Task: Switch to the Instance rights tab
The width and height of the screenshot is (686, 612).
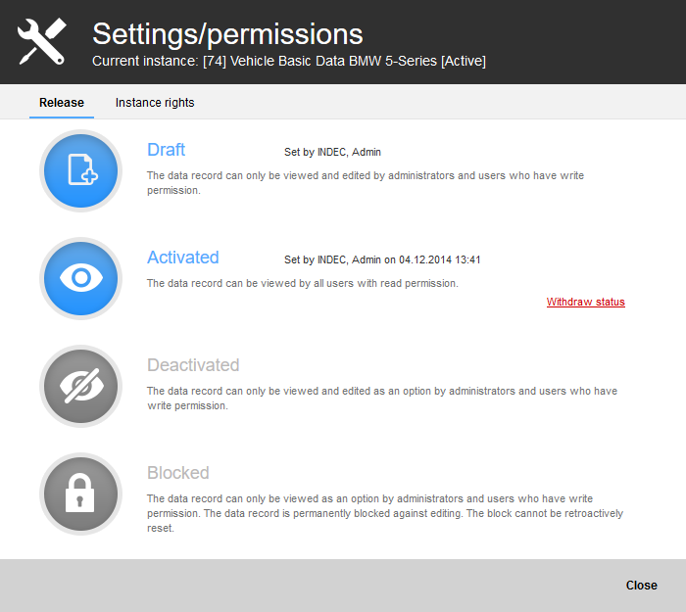Action: click(x=155, y=102)
